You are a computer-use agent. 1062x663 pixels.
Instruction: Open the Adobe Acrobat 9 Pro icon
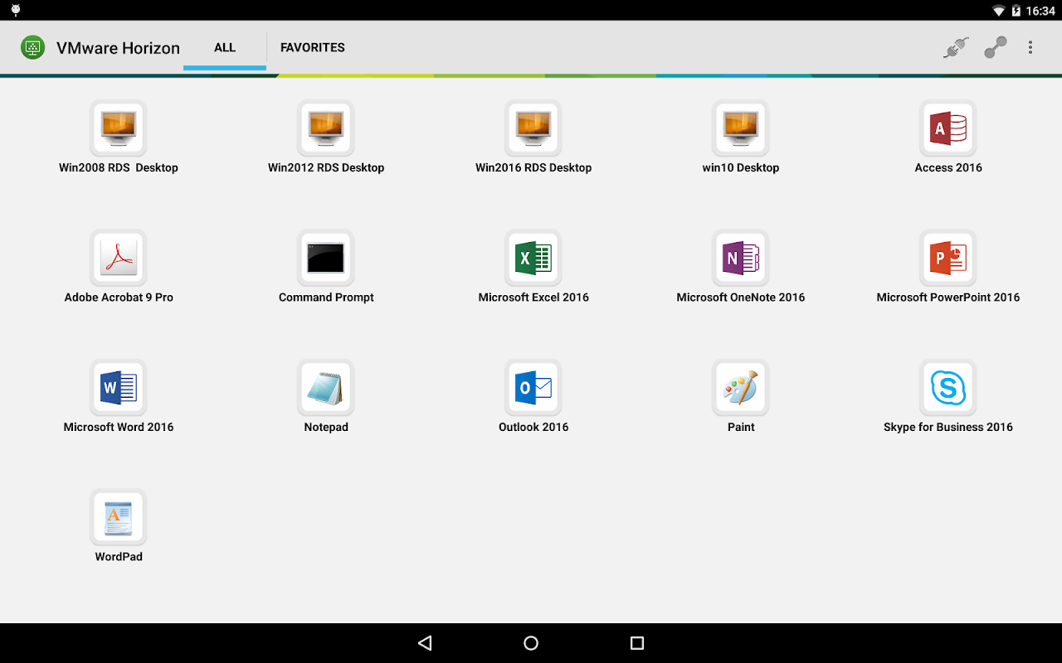tap(119, 258)
